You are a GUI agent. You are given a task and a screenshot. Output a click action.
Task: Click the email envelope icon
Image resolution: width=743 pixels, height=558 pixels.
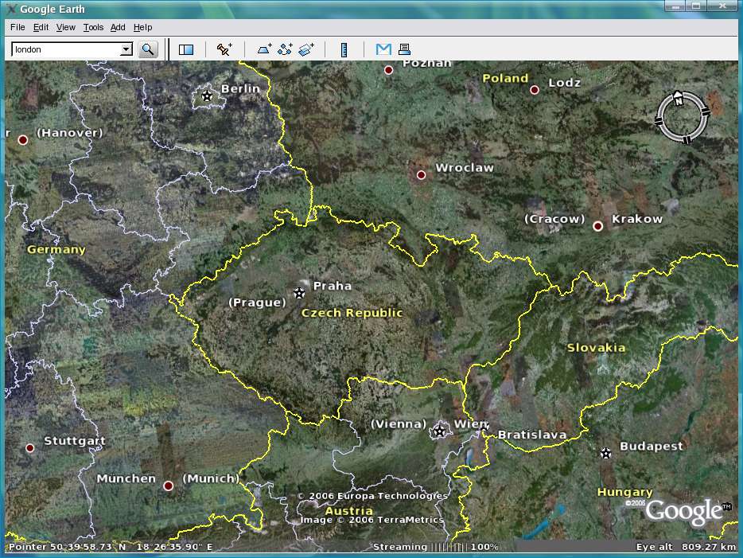click(383, 49)
